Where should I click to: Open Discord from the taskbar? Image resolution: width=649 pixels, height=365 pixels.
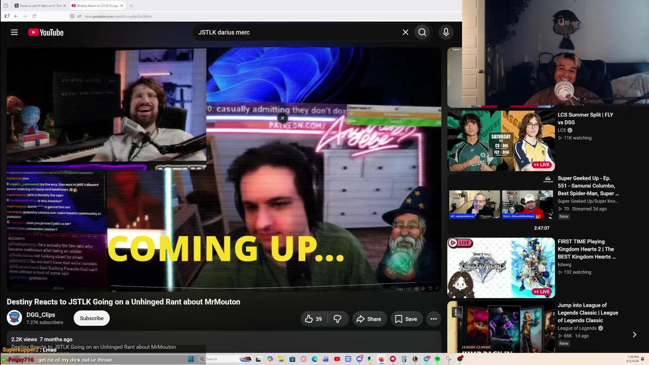click(359, 359)
